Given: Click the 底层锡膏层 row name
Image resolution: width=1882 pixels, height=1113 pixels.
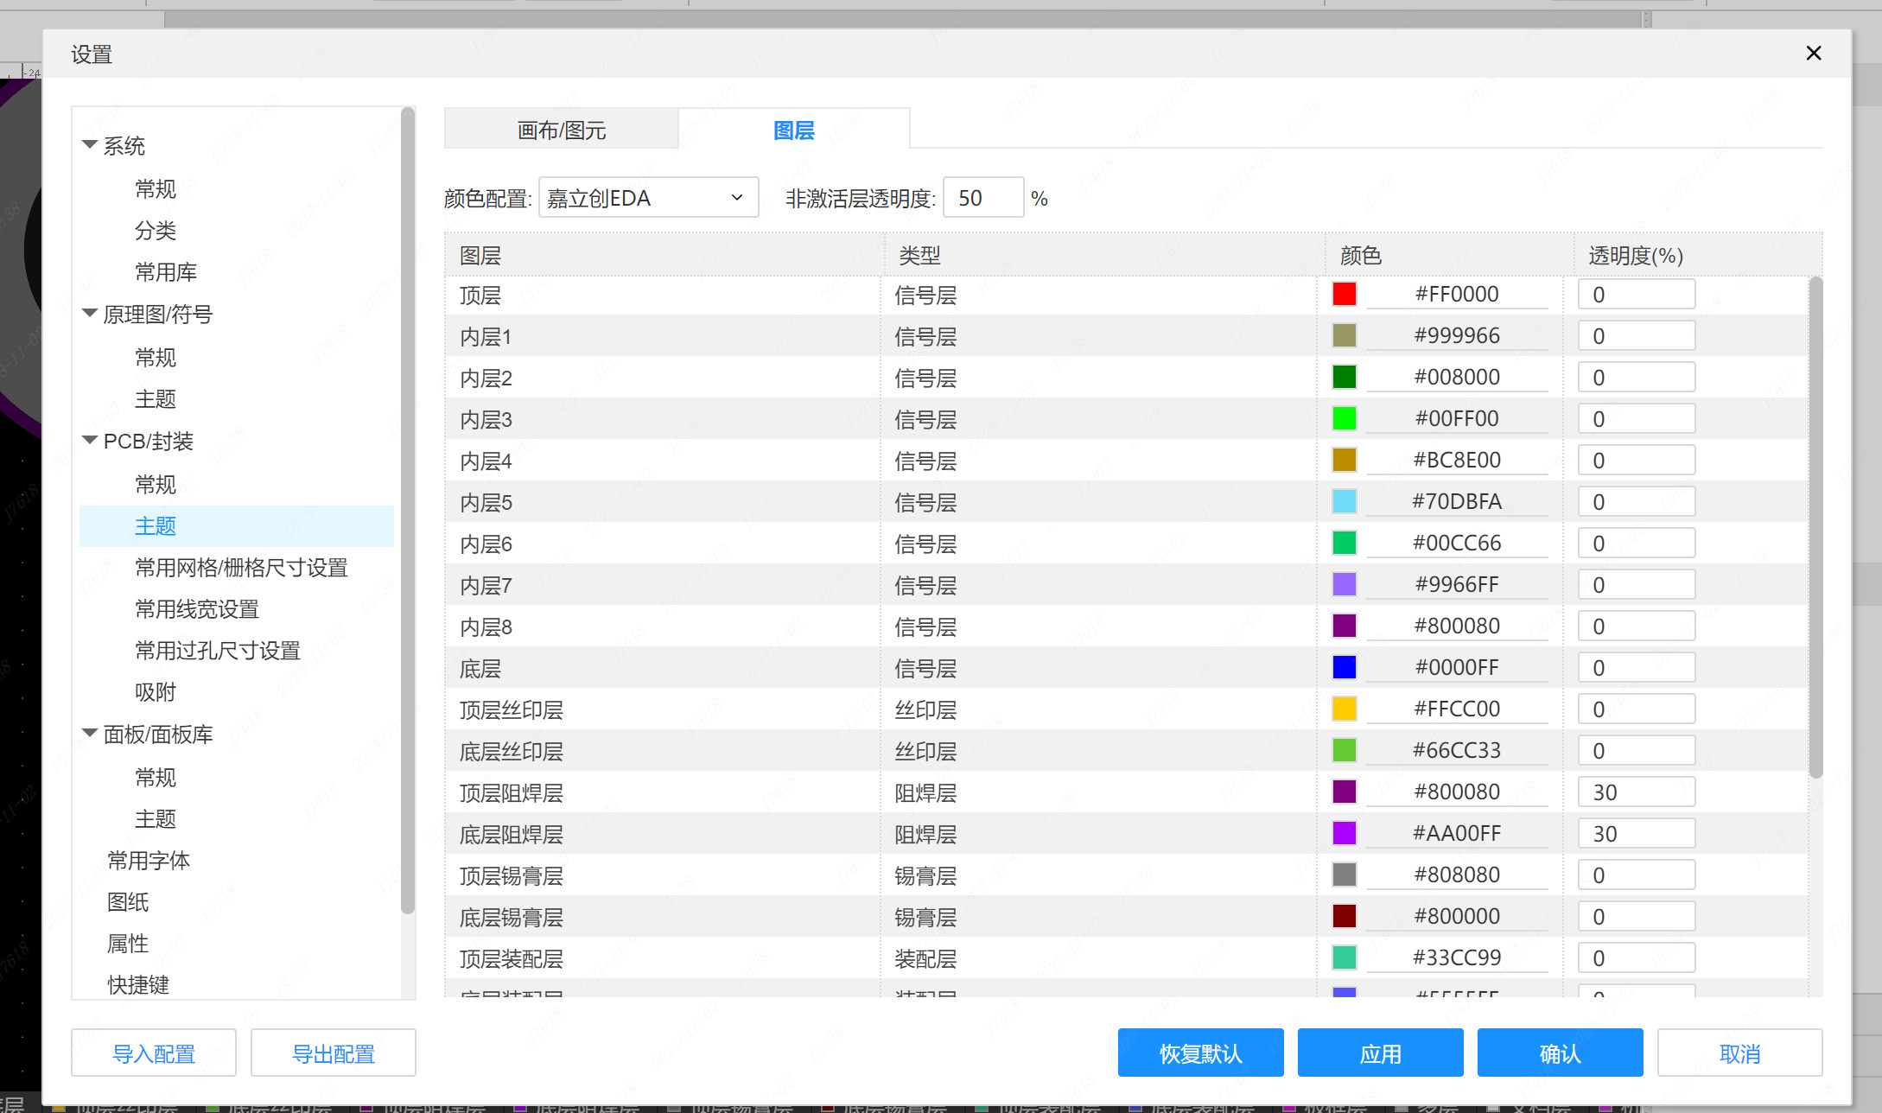Looking at the screenshot, I should point(512,917).
